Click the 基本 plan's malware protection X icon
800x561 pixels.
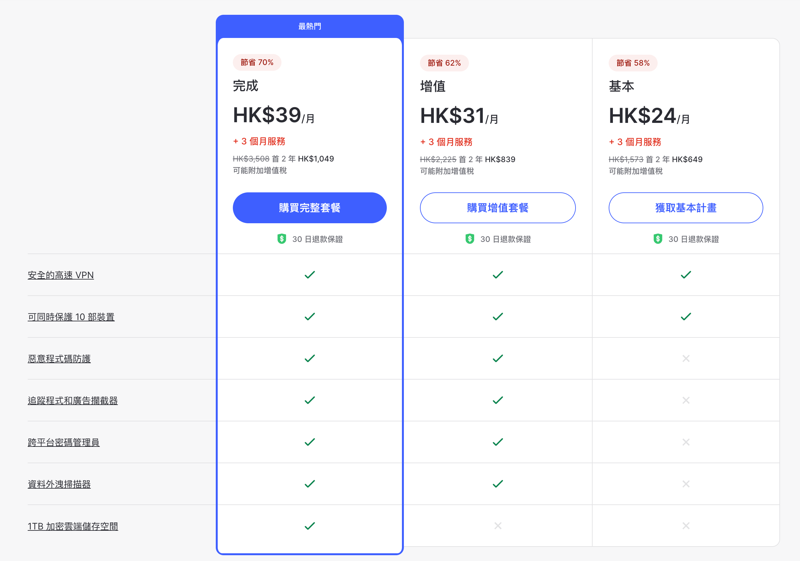tap(685, 358)
